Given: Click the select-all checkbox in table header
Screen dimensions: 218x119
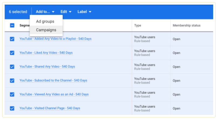Looking at the screenshot, I should coord(12,25).
